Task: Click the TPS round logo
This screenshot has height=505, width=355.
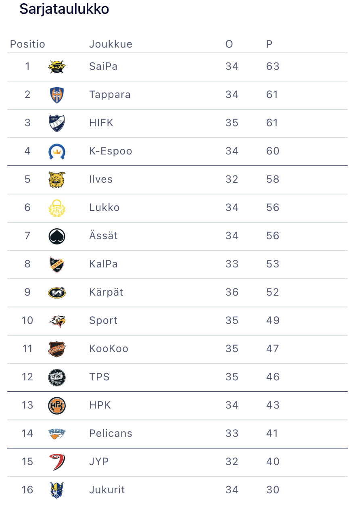Action: (x=56, y=377)
